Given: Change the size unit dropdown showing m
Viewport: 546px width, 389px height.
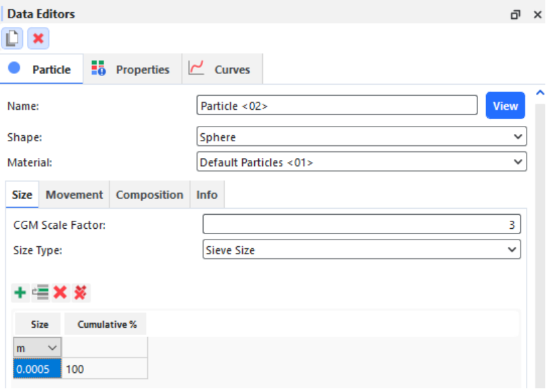Looking at the screenshot, I should [x=37, y=347].
